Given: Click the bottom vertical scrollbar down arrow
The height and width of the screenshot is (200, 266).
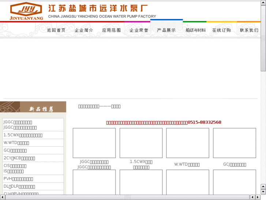Looking at the screenshot, I should (x=263, y=192).
